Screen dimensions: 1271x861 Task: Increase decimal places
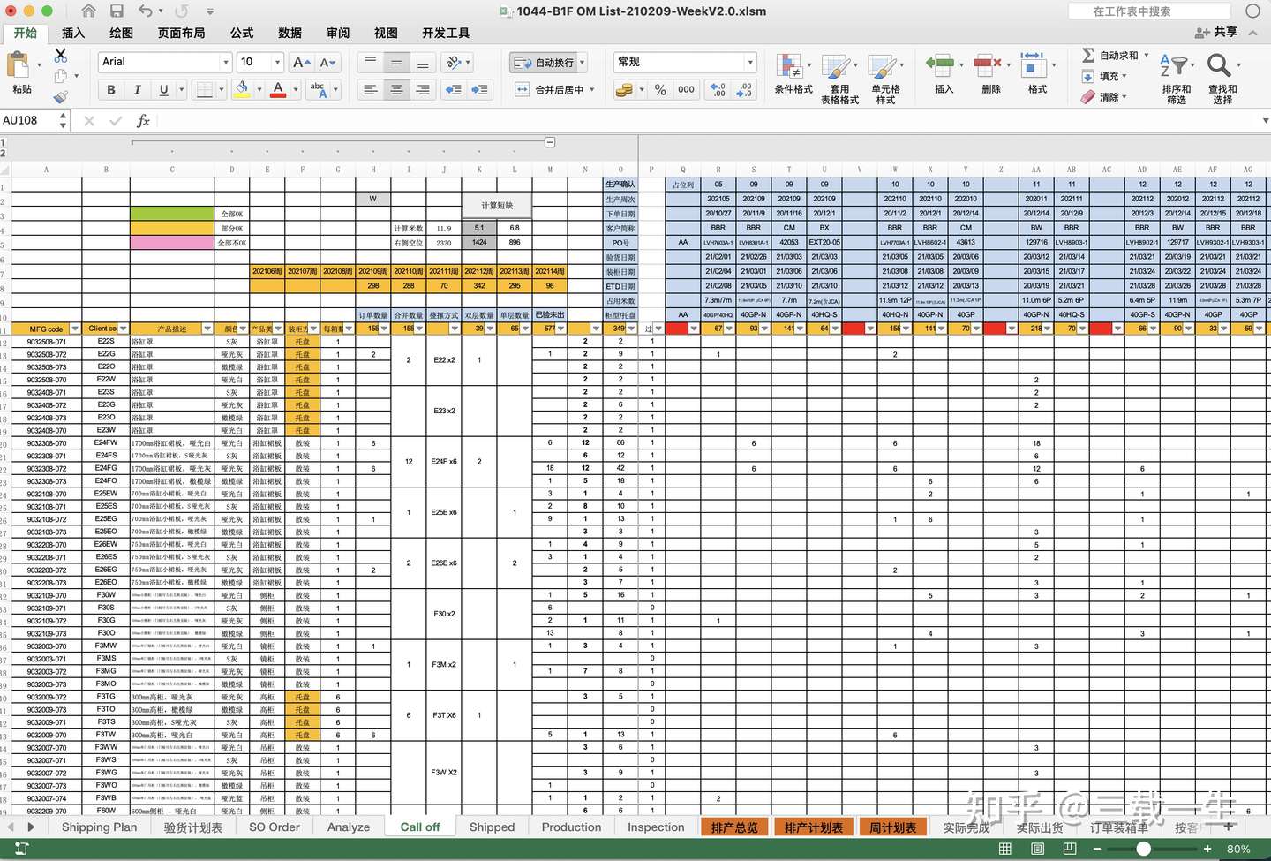tap(719, 89)
